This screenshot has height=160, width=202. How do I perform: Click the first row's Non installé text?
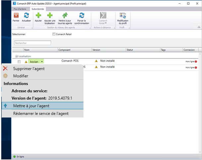pos(107,61)
